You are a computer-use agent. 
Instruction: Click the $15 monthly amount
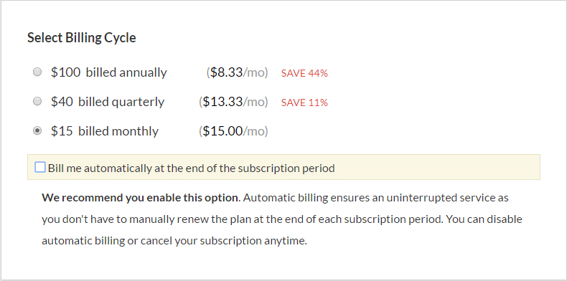[x=62, y=131]
